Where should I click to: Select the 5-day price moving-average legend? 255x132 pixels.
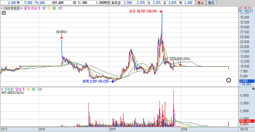(x=39, y=8)
